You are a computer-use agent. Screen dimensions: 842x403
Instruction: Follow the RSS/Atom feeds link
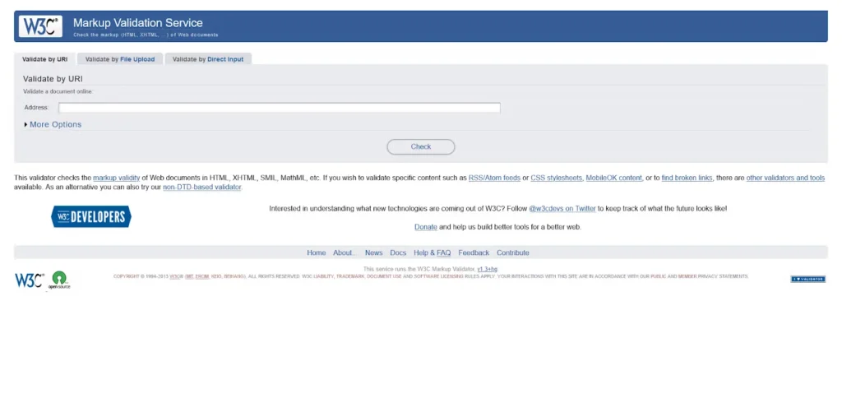tap(494, 178)
